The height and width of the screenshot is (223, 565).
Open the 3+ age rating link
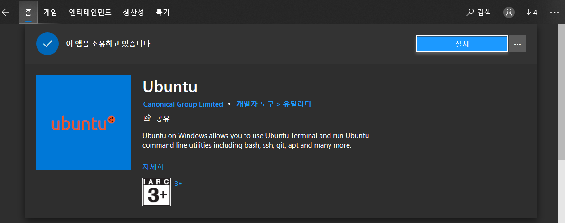coord(179,183)
